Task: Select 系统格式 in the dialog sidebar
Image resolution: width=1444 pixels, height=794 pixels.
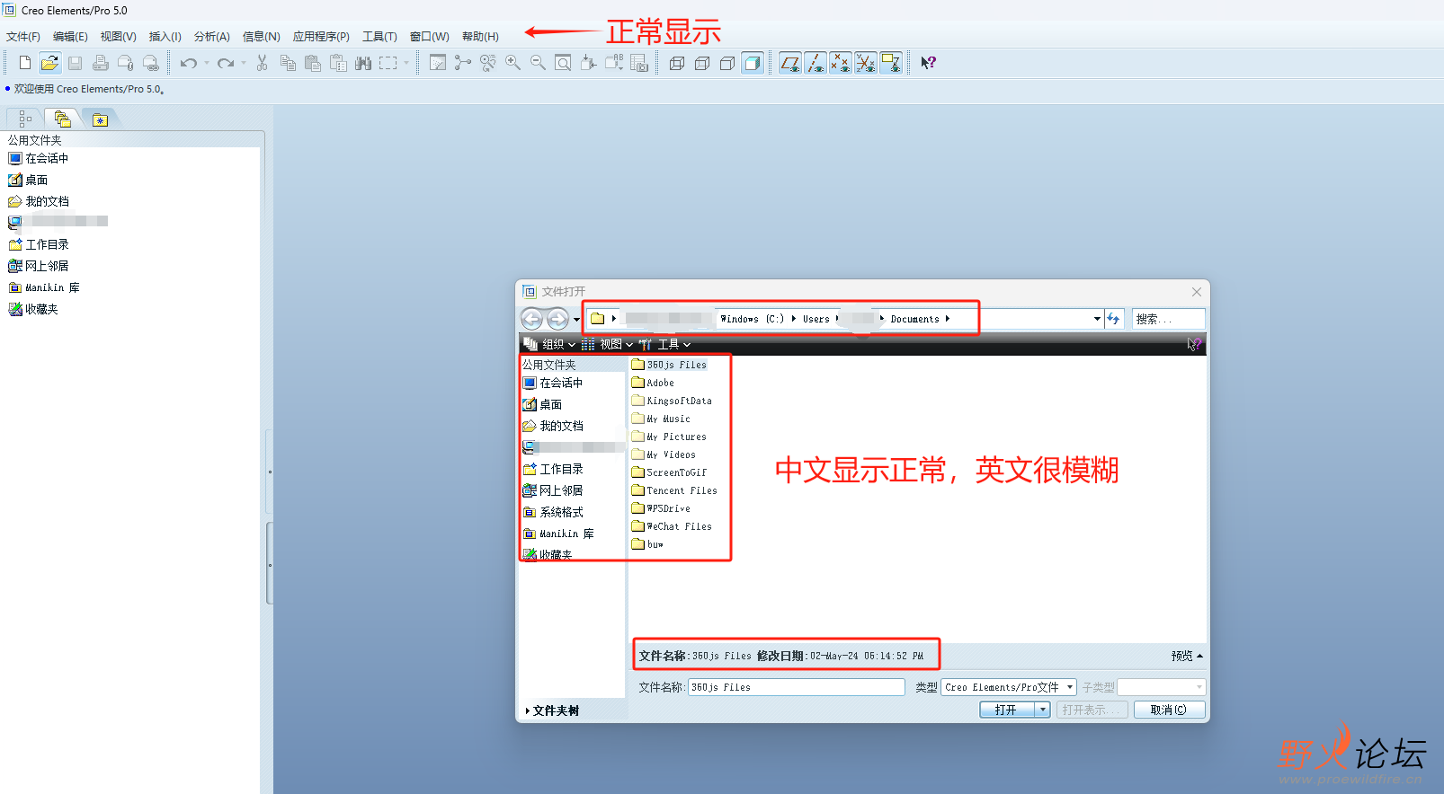Action: 554,512
